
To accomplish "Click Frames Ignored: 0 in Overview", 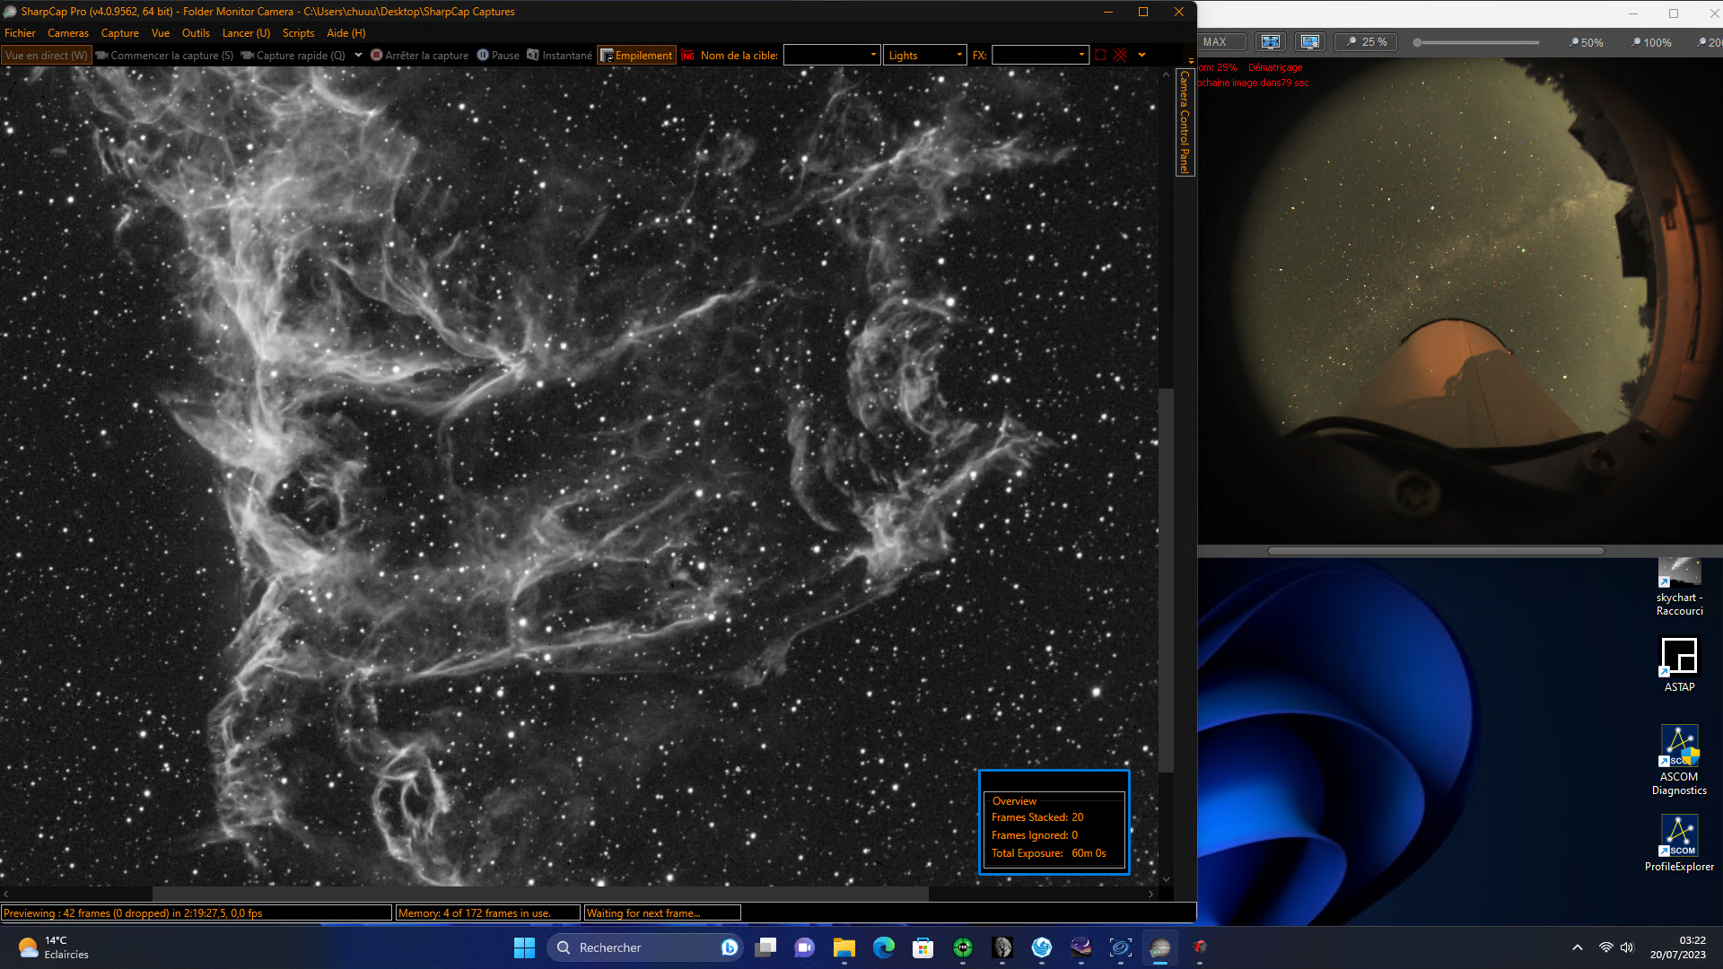I will click(x=1035, y=835).
